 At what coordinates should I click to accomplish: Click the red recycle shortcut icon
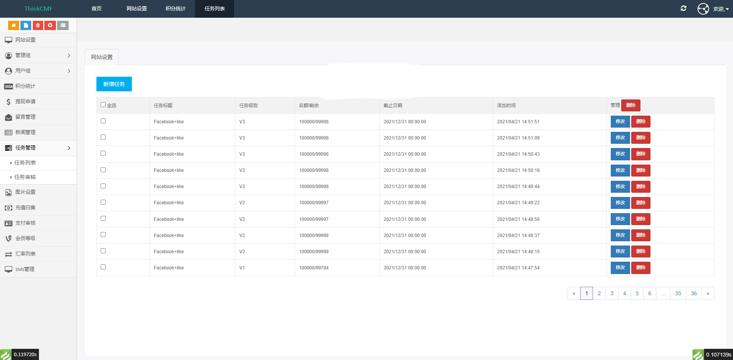pos(50,25)
